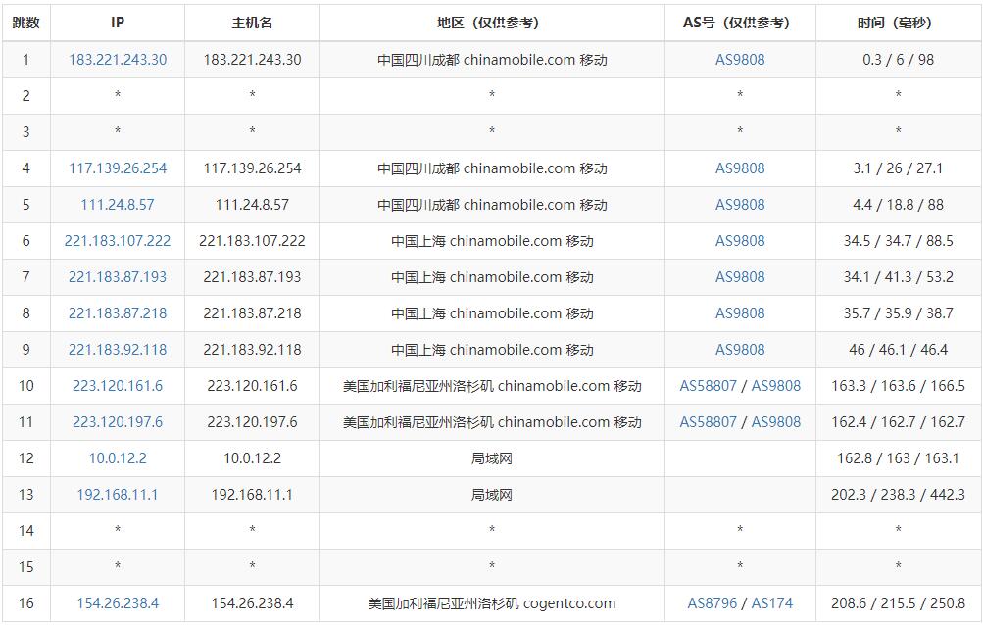Click AS9808 link in hop 8 row
This screenshot has height=625, width=983.
click(740, 313)
